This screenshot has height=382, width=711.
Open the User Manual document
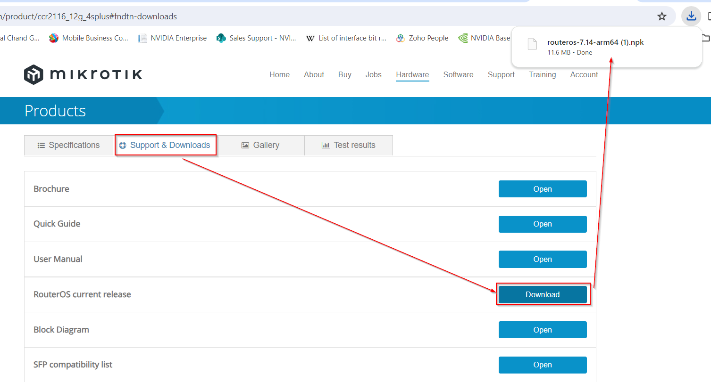[x=543, y=260]
